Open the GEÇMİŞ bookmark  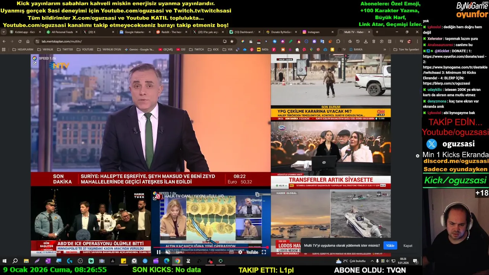(x=165, y=49)
